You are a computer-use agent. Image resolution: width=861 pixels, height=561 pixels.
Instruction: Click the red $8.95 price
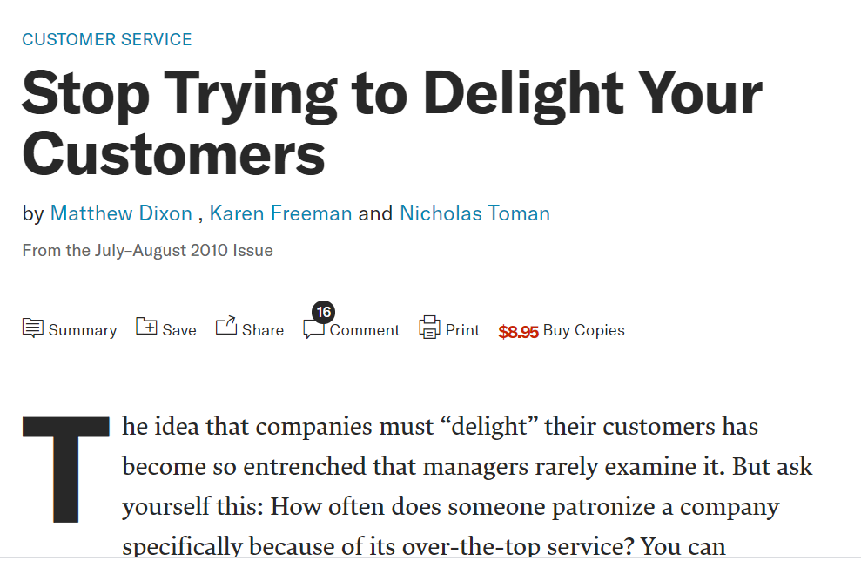click(x=518, y=331)
